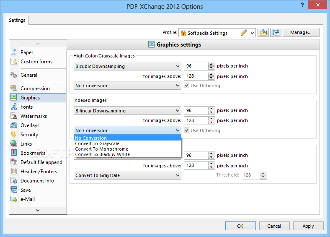Choose Convert To Black & White option
The height and width of the screenshot is (237, 330).
point(128,154)
